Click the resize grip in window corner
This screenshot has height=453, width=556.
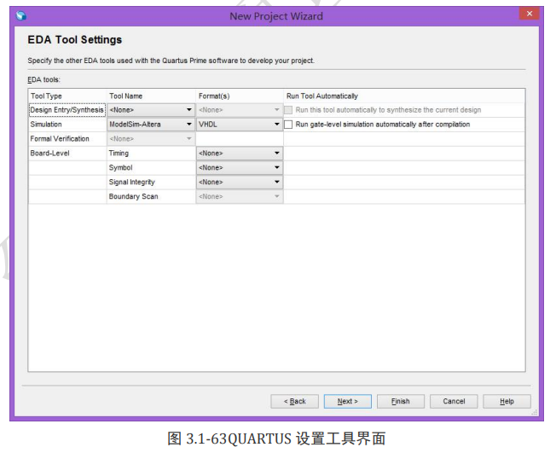click(x=535, y=413)
